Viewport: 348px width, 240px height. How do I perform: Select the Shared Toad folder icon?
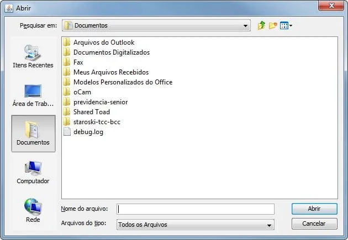coord(67,111)
